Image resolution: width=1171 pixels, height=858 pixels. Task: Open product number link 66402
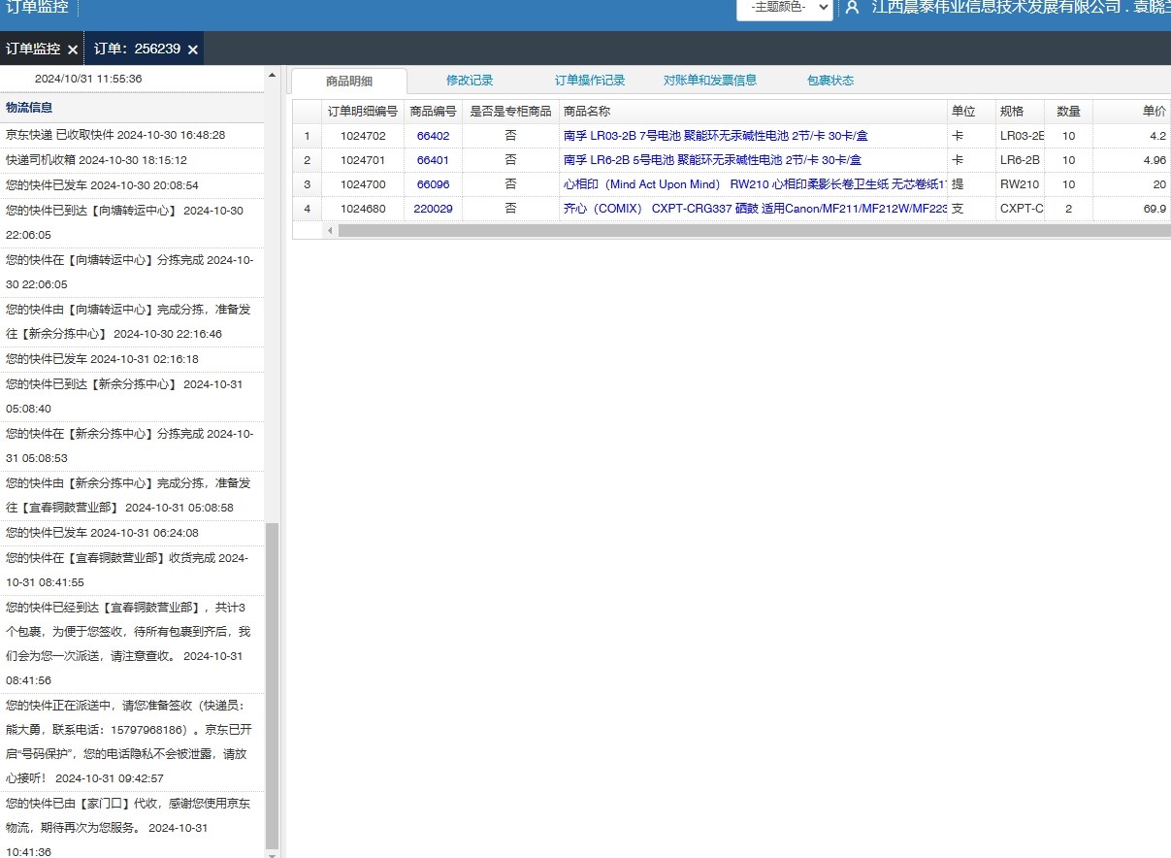click(x=433, y=136)
